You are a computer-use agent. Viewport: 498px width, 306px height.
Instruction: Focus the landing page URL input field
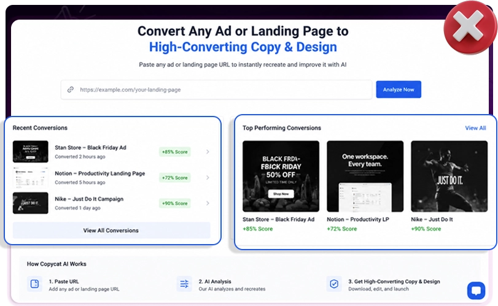(216, 90)
